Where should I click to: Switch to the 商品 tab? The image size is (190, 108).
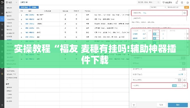coord(9,2)
